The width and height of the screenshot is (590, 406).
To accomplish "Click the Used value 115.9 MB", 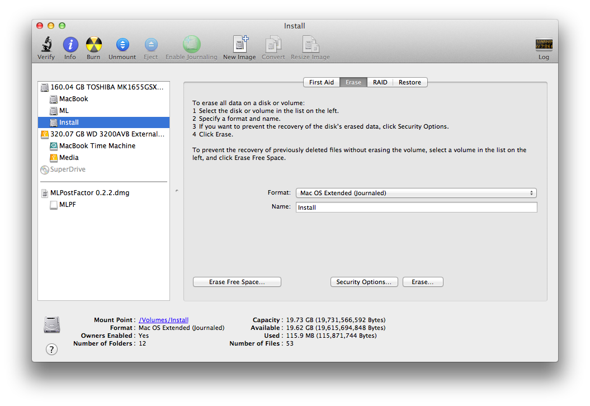I will (331, 336).
